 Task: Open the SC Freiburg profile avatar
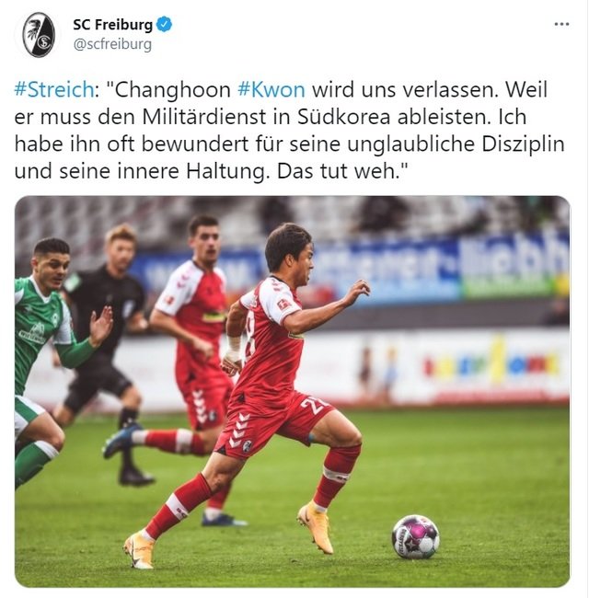point(38,35)
